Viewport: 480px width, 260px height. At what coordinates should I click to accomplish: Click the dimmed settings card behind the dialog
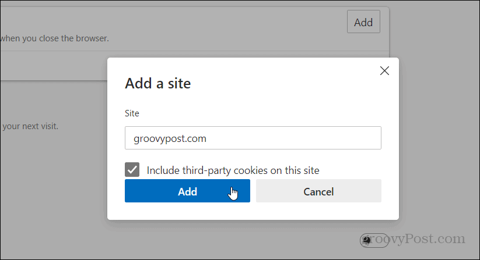(x=184, y=27)
